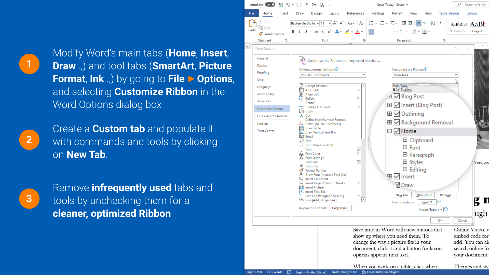The width and height of the screenshot is (489, 275).
Task: Click the Bold formatting icon
Action: pyautogui.click(x=293, y=32)
